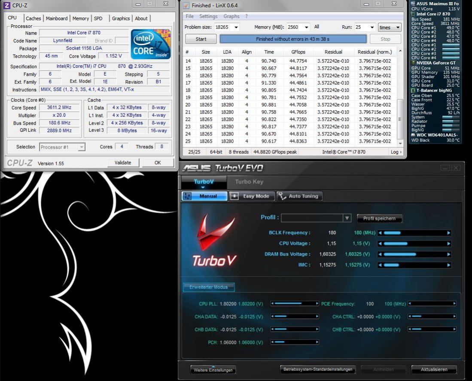Click the CPU-Z title bar icon

[6, 5]
